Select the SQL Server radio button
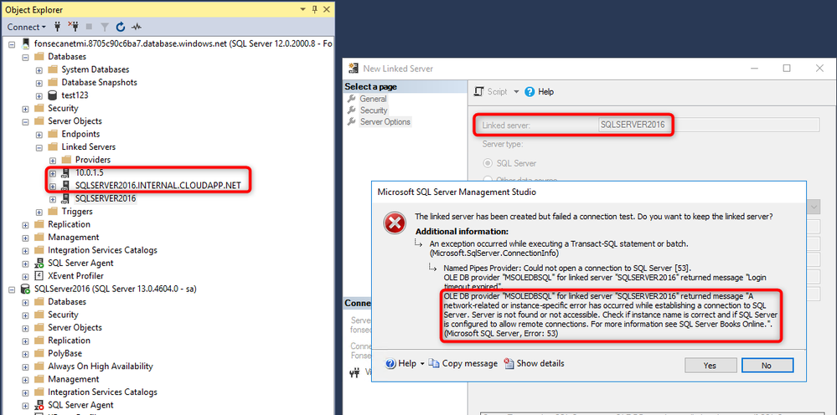Screen dimensions: 837x415 [488, 163]
